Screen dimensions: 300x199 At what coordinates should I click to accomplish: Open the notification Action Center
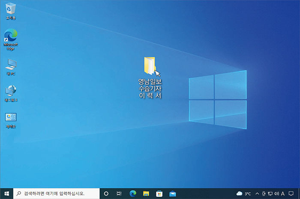tap(291, 194)
